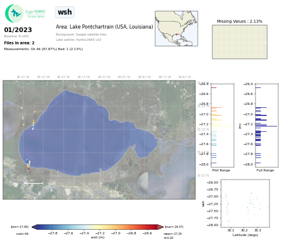
Task: Click the Lake Pontchartrain area title
Action: point(104,27)
